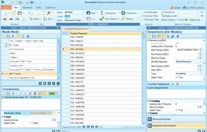
Task: Open Sequences (for Masks) panel button
Action: (x=176, y=126)
